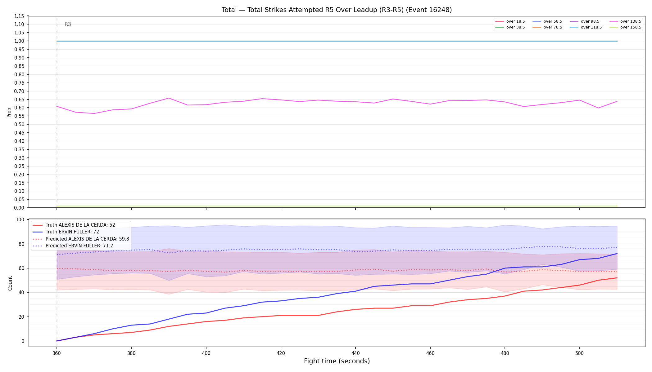Click the 440 x-axis tick label

click(x=355, y=353)
